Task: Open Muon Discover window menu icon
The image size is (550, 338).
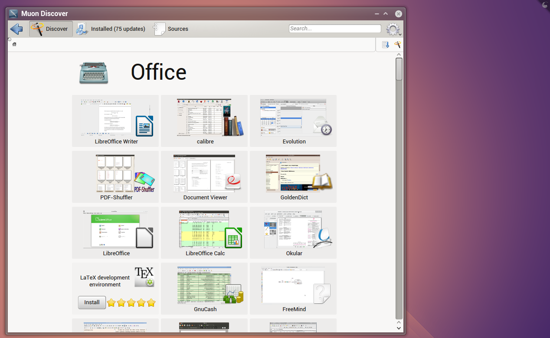Action: [13, 13]
